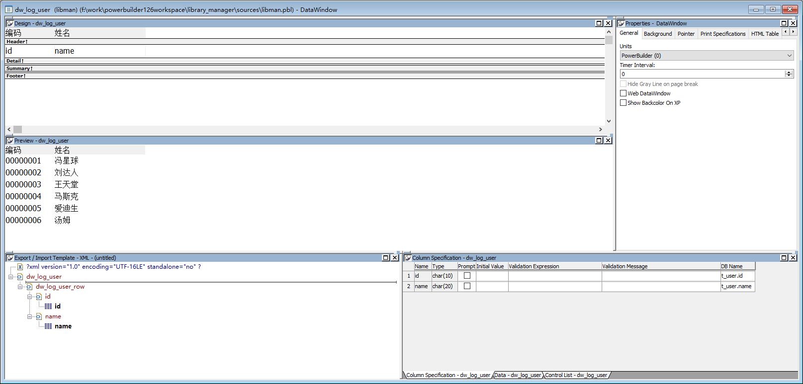The image size is (803, 384).
Task: Open the HTML Table tab
Action: [765, 34]
